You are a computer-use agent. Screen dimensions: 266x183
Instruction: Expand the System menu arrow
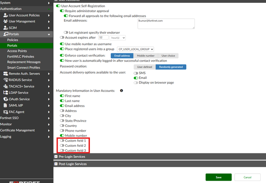point(49,3)
